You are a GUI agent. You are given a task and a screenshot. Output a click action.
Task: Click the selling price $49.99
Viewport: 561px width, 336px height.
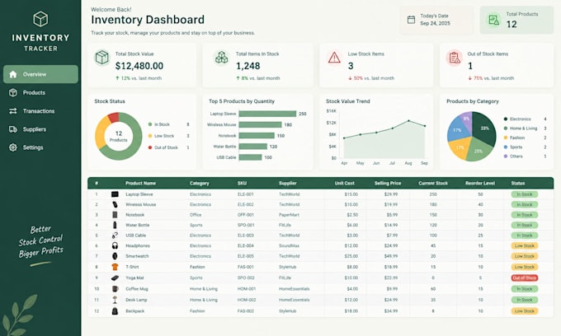point(391,256)
